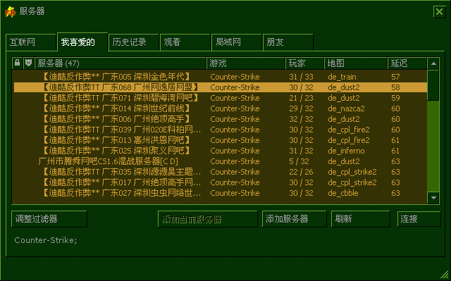Open the 朋友 tab
Screen dimensions: 451x281
point(288,42)
